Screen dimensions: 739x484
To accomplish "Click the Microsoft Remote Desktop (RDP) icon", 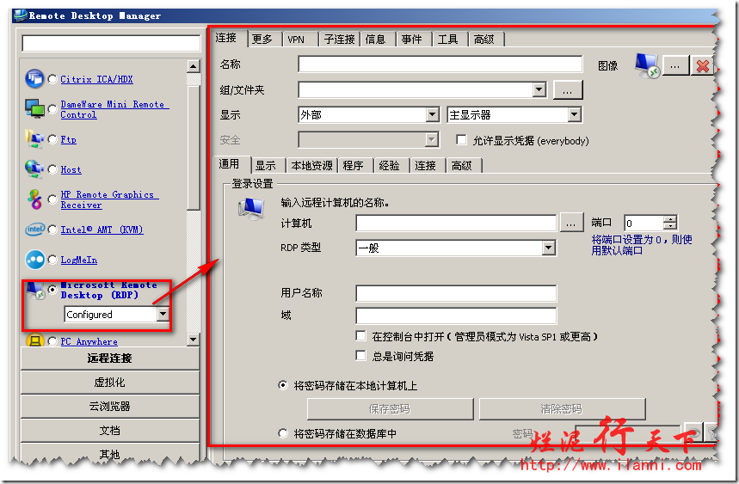I will click(35, 290).
